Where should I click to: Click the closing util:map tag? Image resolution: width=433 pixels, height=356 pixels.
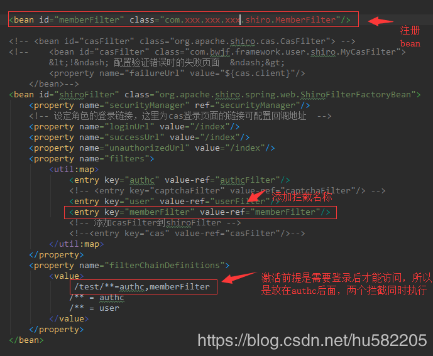point(77,244)
